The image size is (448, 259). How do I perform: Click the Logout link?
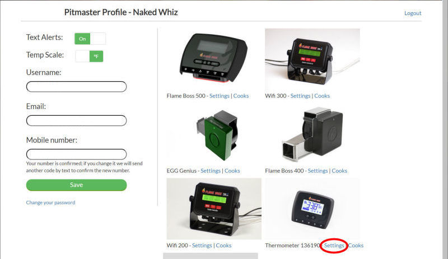(413, 13)
